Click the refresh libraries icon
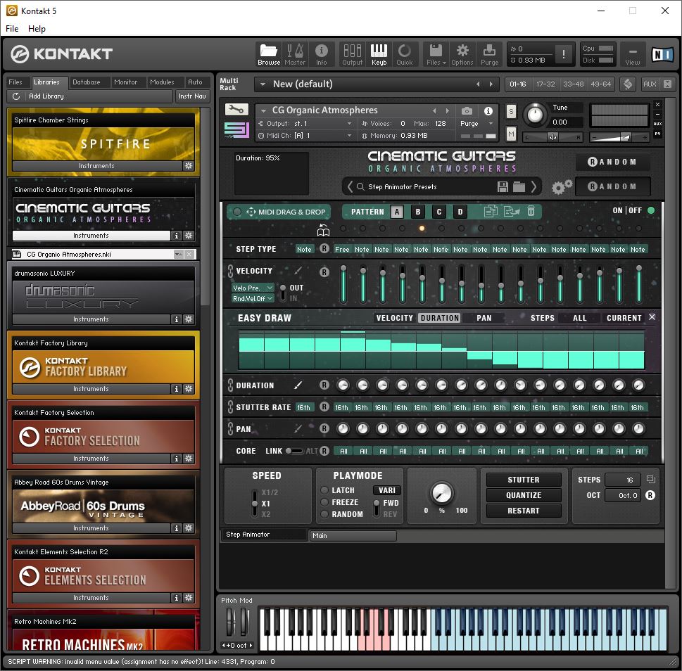 click(16, 96)
